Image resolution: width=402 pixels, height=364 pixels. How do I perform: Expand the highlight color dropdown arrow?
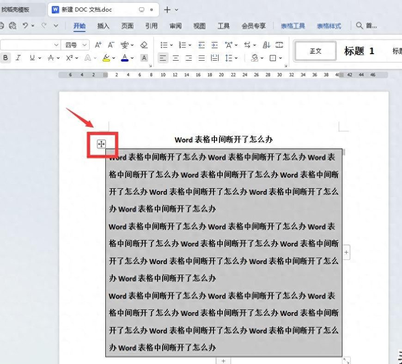(114, 58)
